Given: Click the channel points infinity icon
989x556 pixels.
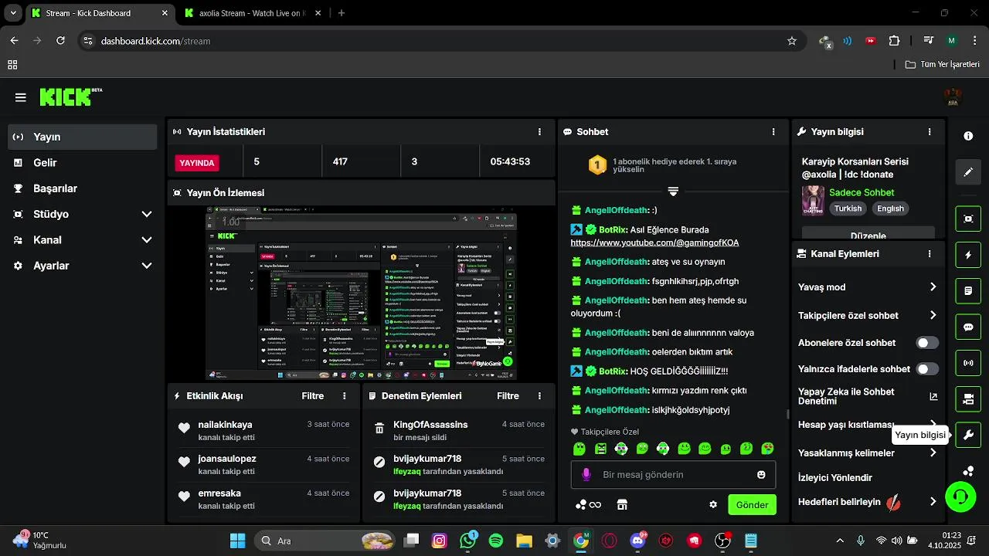Looking at the screenshot, I should [589, 505].
